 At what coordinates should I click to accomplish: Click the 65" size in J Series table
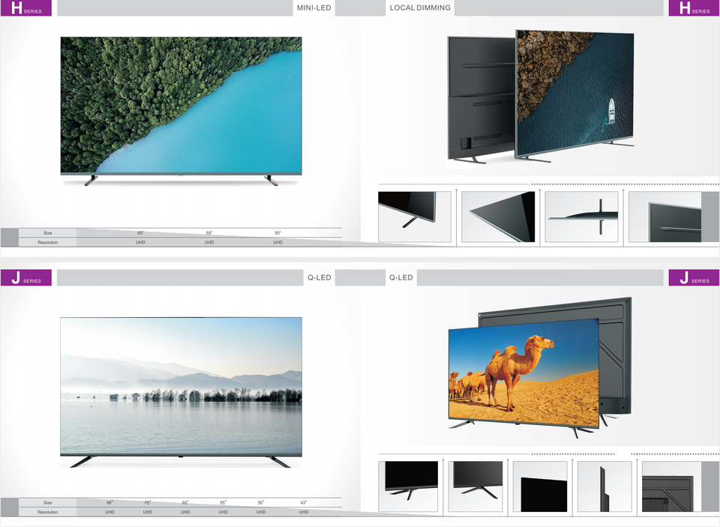click(185, 503)
